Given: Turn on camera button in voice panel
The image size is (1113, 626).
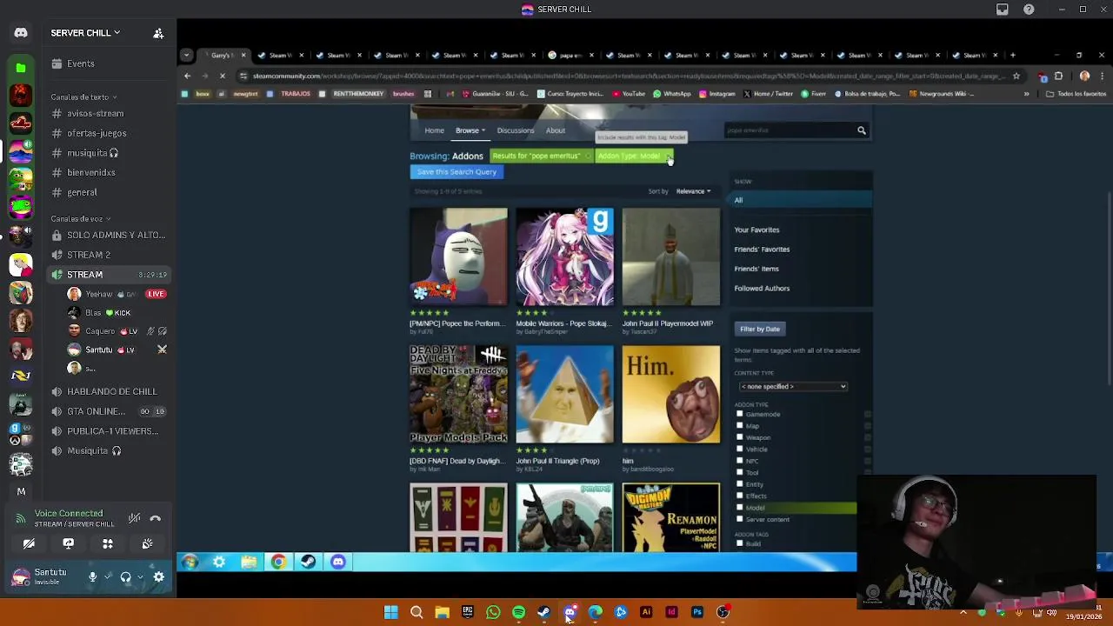Looking at the screenshot, I should click(x=29, y=543).
